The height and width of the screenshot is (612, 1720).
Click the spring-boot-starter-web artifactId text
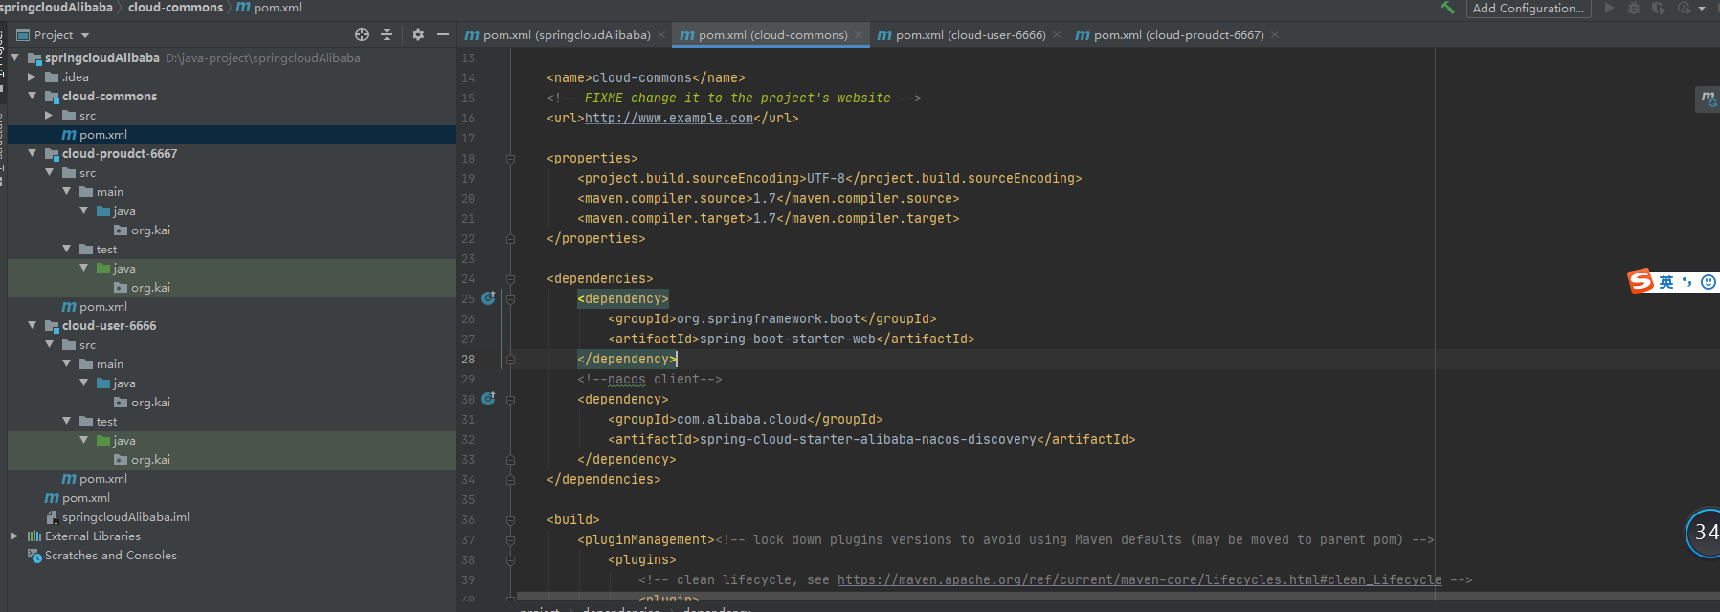pyautogui.click(x=788, y=339)
